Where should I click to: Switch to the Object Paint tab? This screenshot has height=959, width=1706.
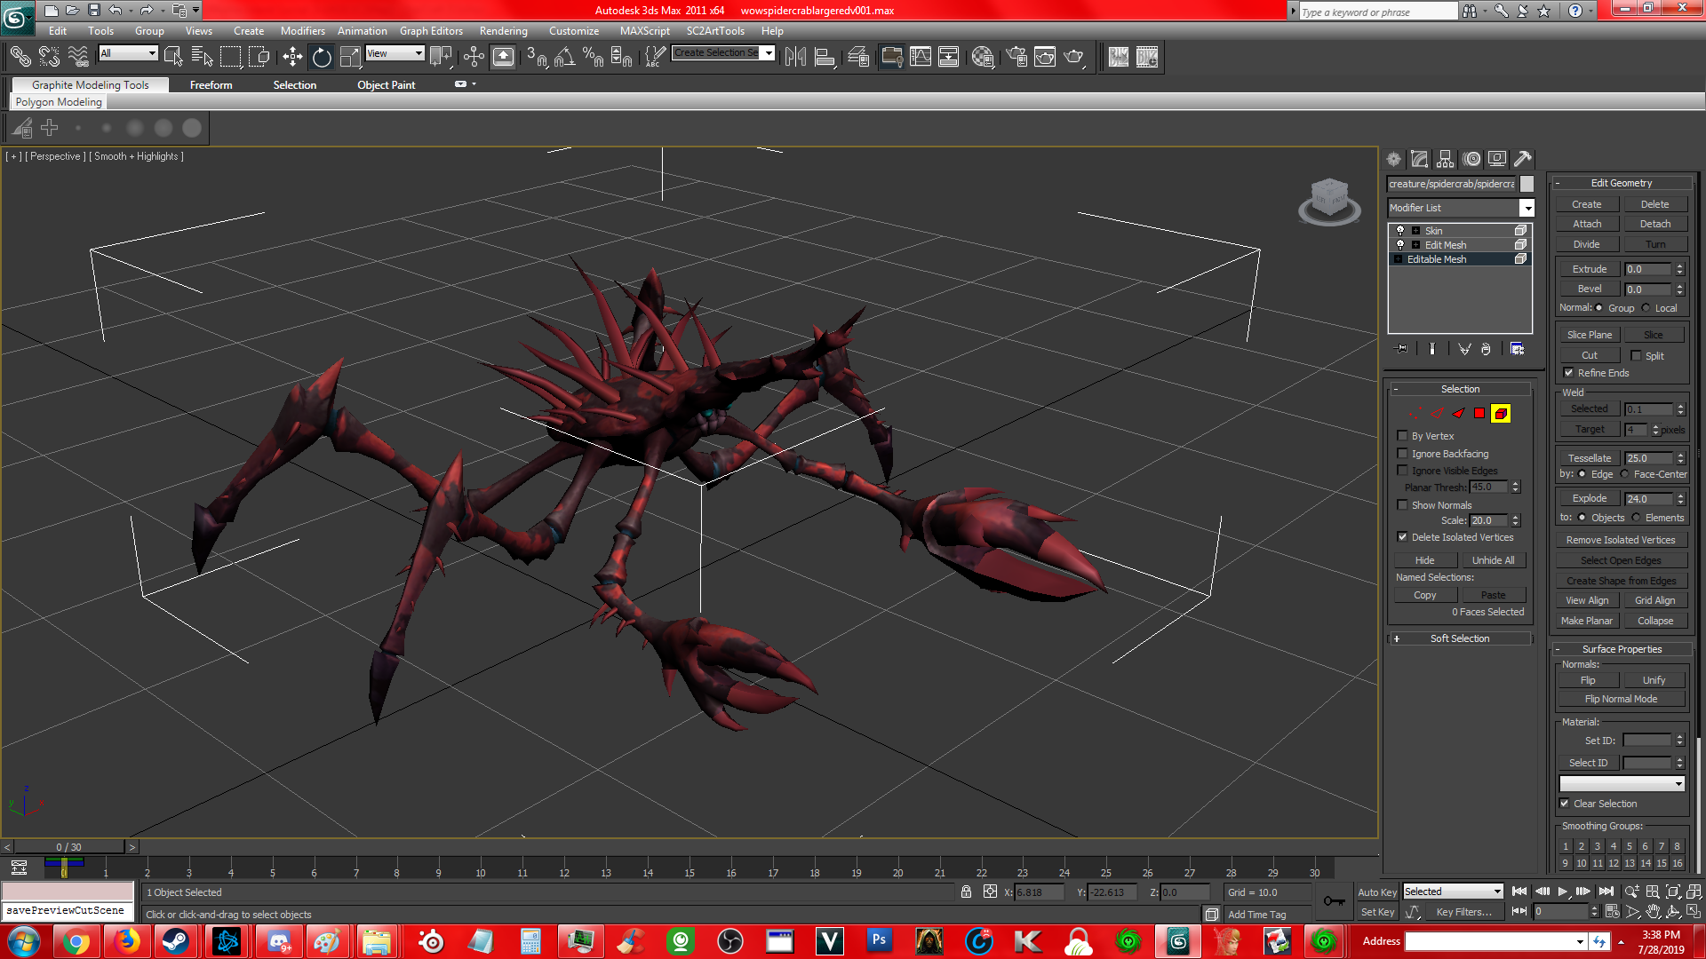[x=386, y=85]
